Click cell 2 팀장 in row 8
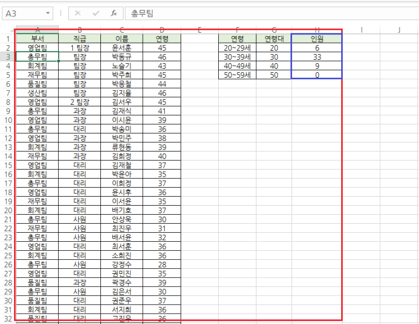 click(x=80, y=102)
